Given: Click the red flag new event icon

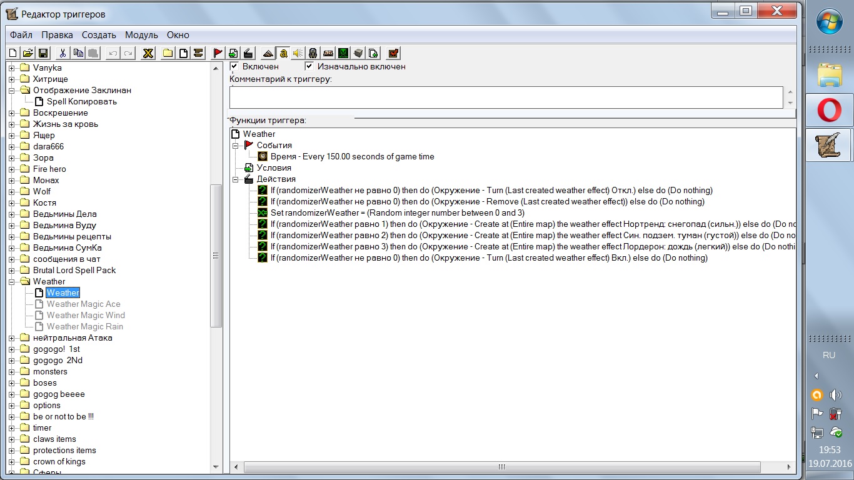Looking at the screenshot, I should [218, 53].
